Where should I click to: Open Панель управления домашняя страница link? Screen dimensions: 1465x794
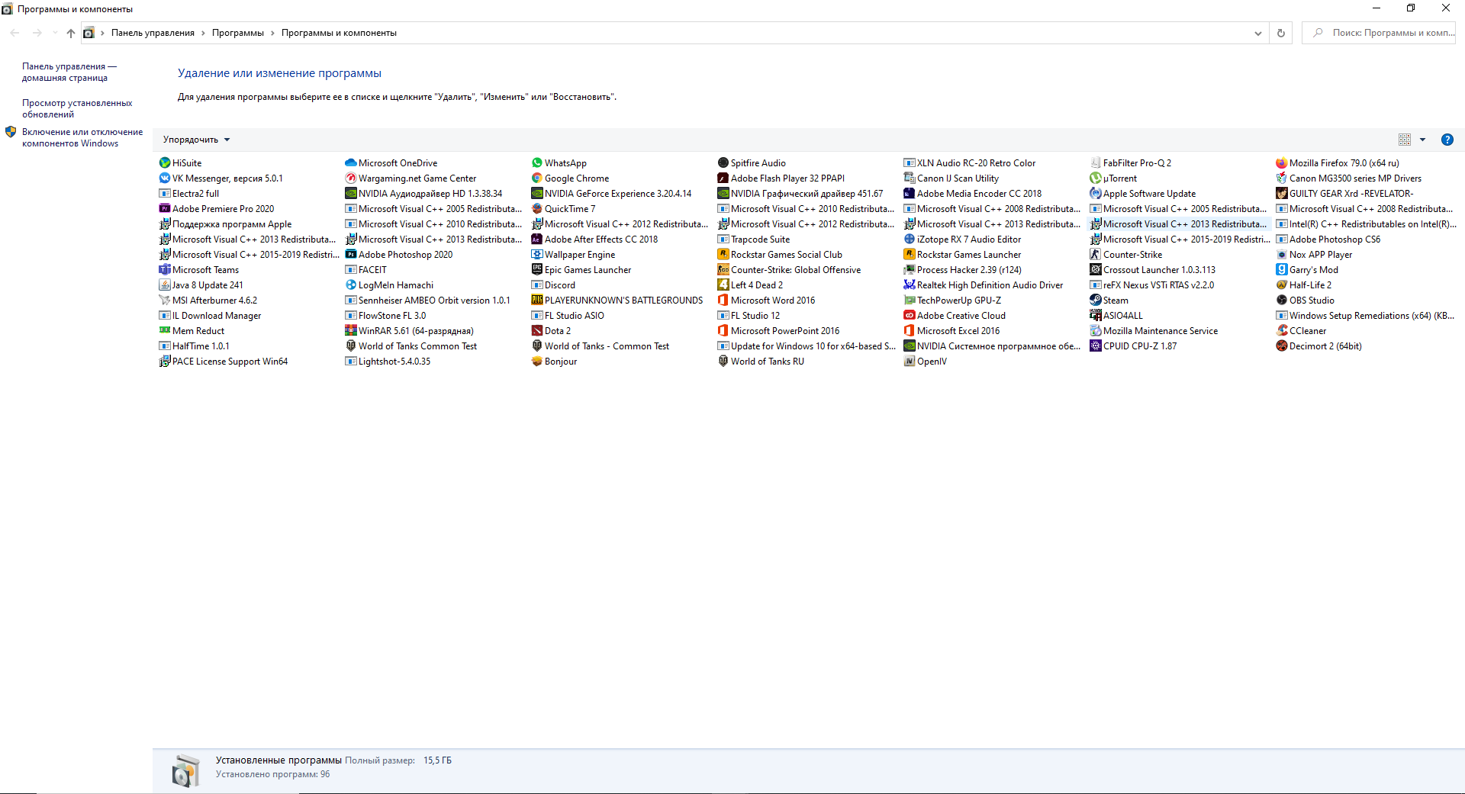(x=69, y=72)
